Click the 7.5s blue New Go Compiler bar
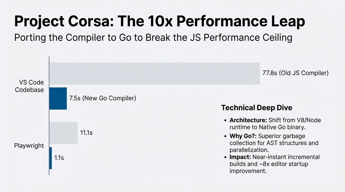This screenshot has height=192, width=345. click(58, 98)
